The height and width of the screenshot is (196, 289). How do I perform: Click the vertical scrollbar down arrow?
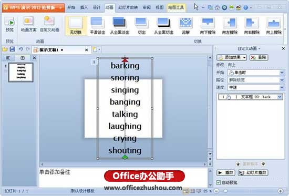[x=210, y=154]
